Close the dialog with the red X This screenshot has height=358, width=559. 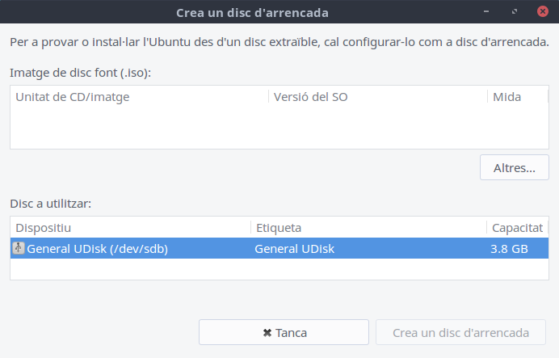[x=543, y=11]
